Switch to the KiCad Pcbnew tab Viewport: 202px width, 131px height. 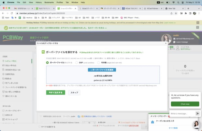tap(153, 8)
